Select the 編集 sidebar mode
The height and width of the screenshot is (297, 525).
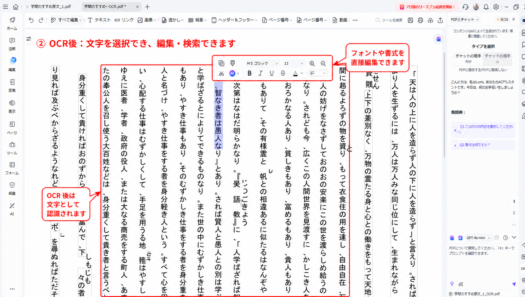(12, 65)
